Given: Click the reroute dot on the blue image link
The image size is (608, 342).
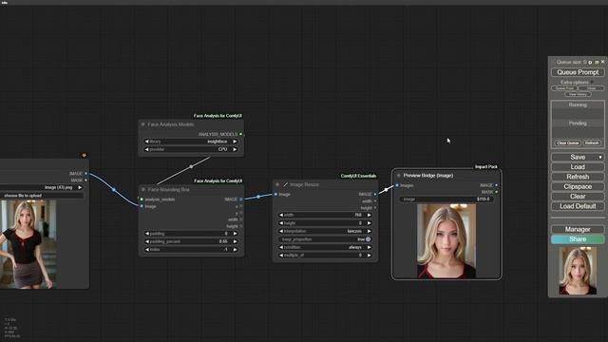Looking at the screenshot, I should (x=114, y=190).
